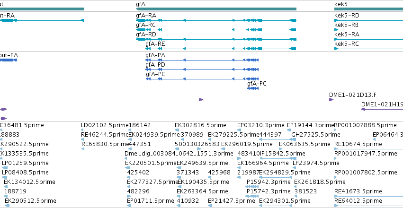Click the EK277327.5prime EST label

click(x=152, y=182)
